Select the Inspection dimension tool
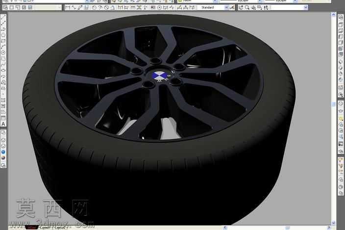Viewport: 345px width, 230px height. [166, 7]
